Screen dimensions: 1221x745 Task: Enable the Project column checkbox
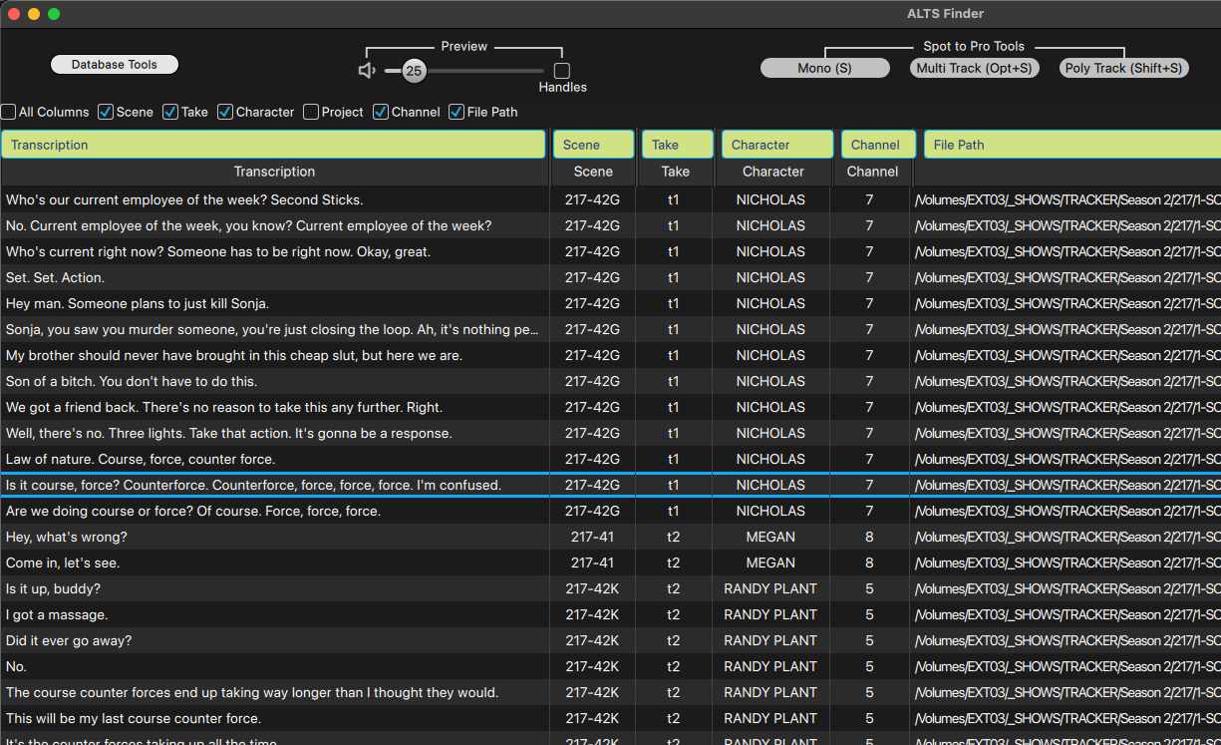tap(311, 112)
